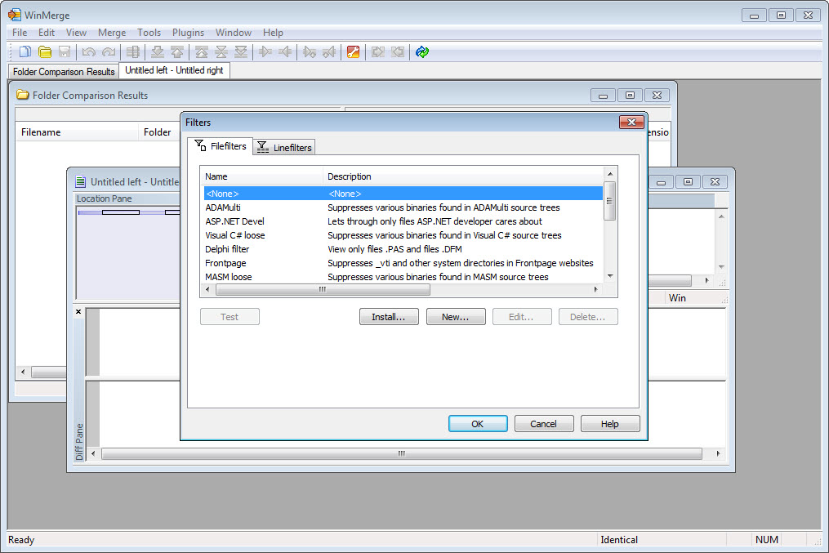The width and height of the screenshot is (829, 553).
Task: Close the Filters dialog with red X
Action: pyautogui.click(x=631, y=123)
